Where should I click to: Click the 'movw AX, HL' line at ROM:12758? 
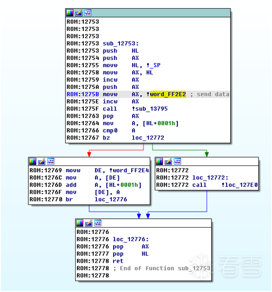[x=110, y=73]
